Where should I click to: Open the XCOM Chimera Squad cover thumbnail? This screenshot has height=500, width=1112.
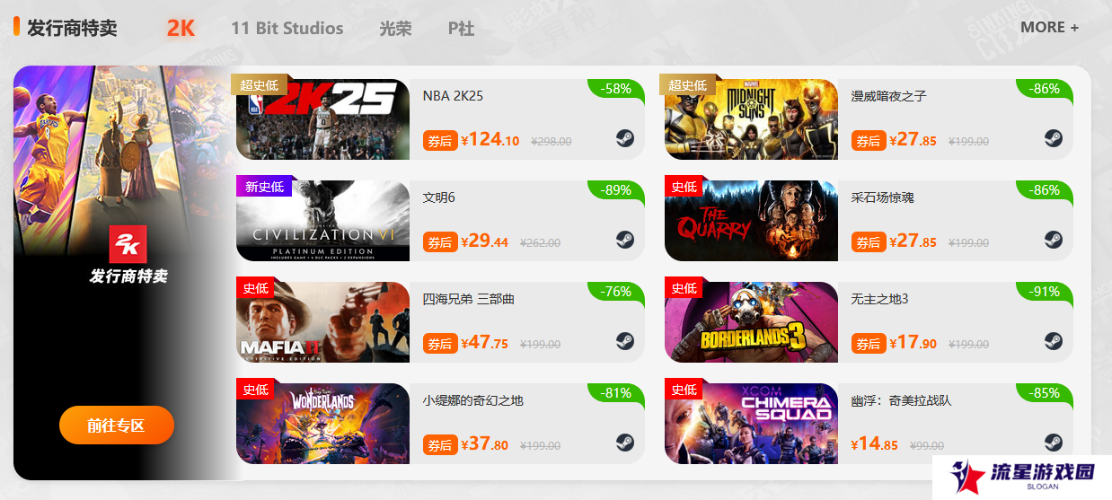point(751,424)
